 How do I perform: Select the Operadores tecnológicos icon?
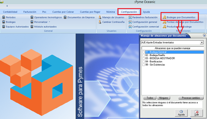pos(32,17)
